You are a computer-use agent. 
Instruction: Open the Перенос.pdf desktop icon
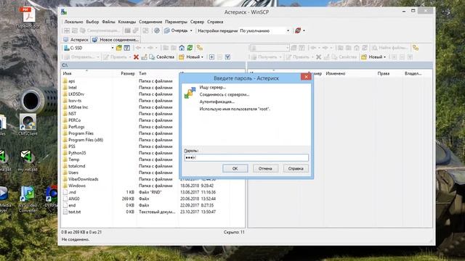(x=28, y=17)
